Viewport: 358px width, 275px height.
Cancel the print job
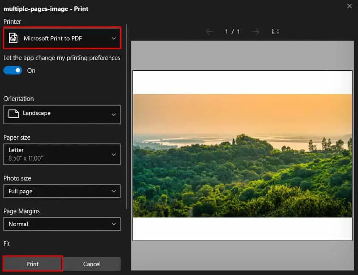[x=91, y=264]
